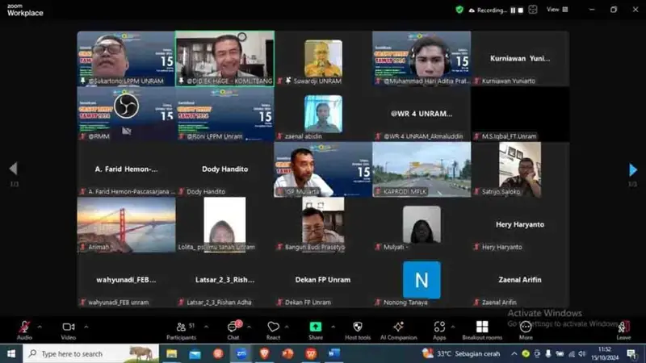
Task: Unmute the microphone with Audio button
Action: tap(24, 329)
